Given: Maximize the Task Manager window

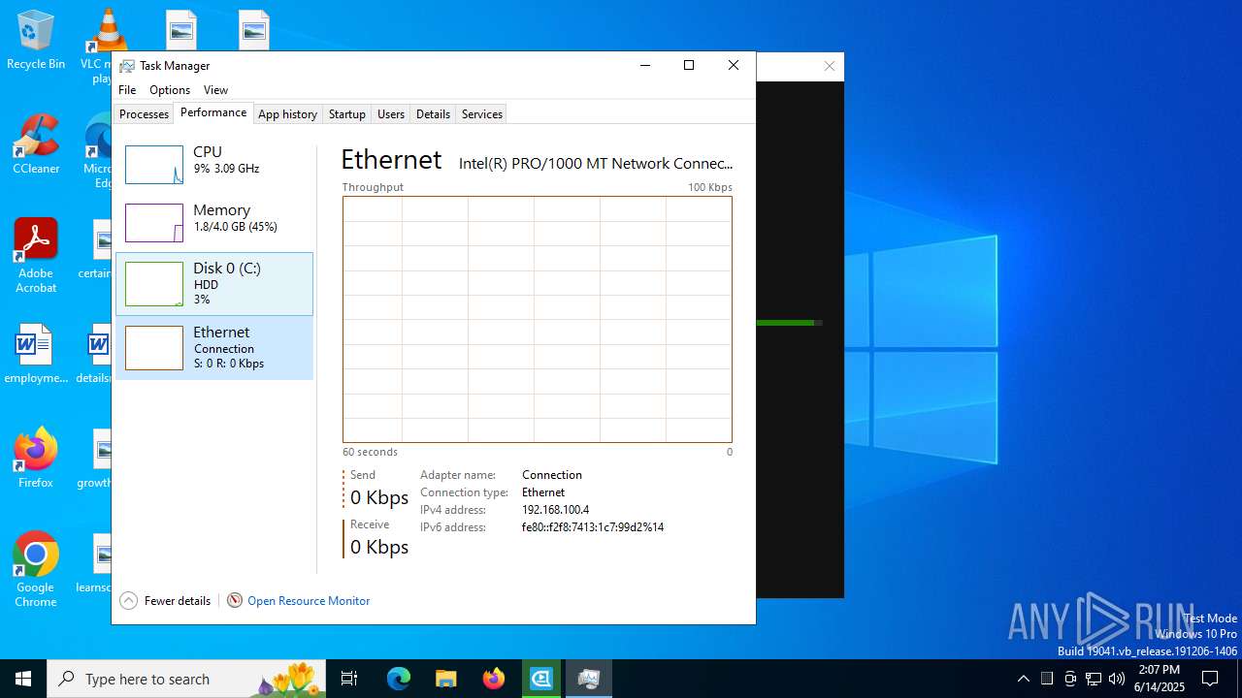Looking at the screenshot, I should click(689, 65).
